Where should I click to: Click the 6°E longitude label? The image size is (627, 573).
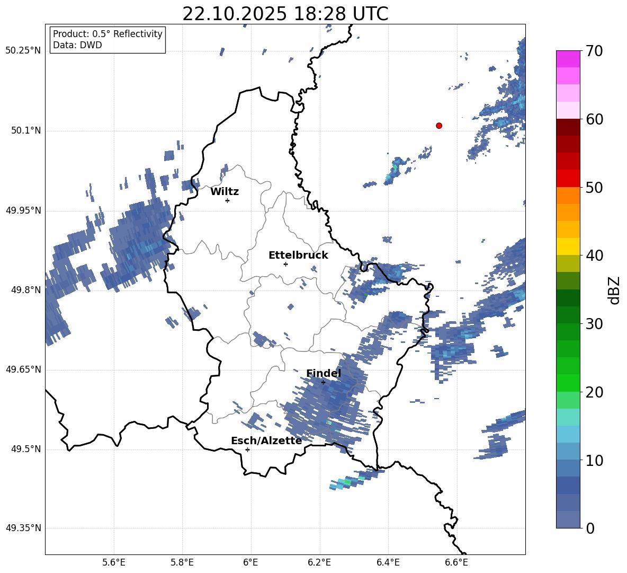pos(250,562)
